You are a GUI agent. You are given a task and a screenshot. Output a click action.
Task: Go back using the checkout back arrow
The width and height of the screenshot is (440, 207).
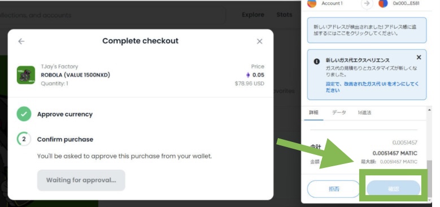pyautogui.click(x=21, y=41)
